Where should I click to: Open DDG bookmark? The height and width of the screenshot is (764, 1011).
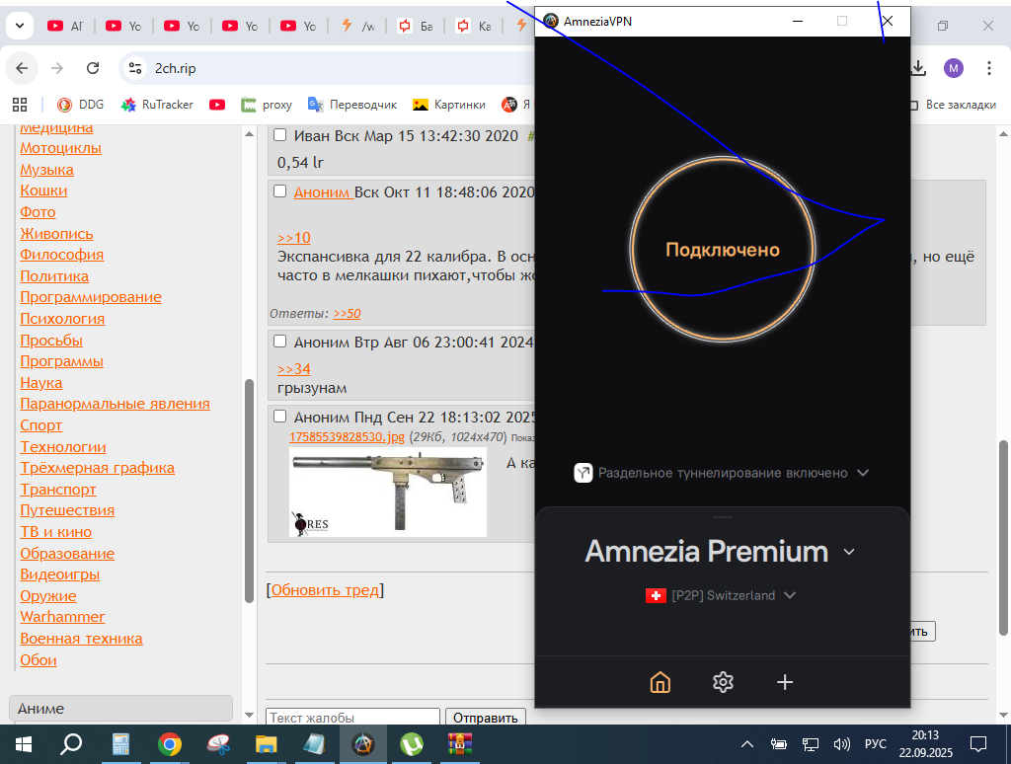click(x=81, y=105)
